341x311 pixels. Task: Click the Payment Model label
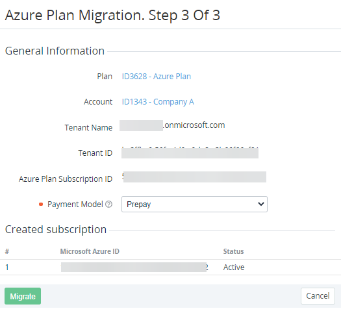click(x=75, y=204)
